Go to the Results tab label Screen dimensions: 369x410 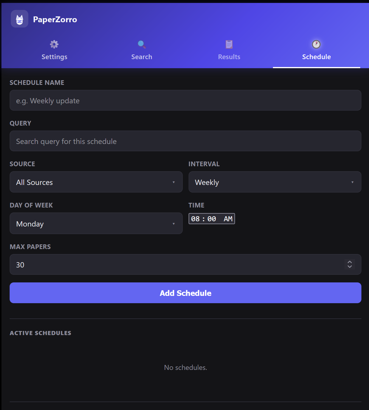[229, 57]
